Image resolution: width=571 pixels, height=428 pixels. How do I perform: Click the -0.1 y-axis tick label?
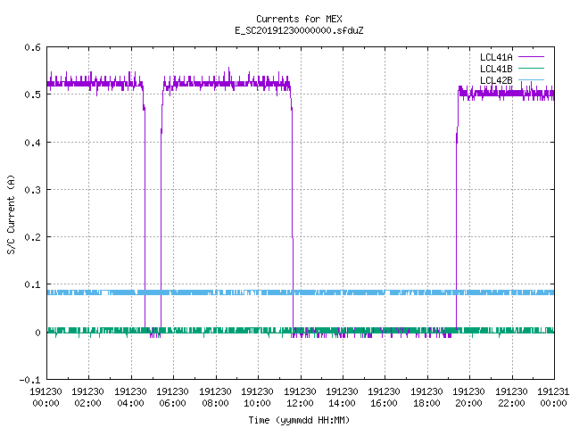click(29, 380)
